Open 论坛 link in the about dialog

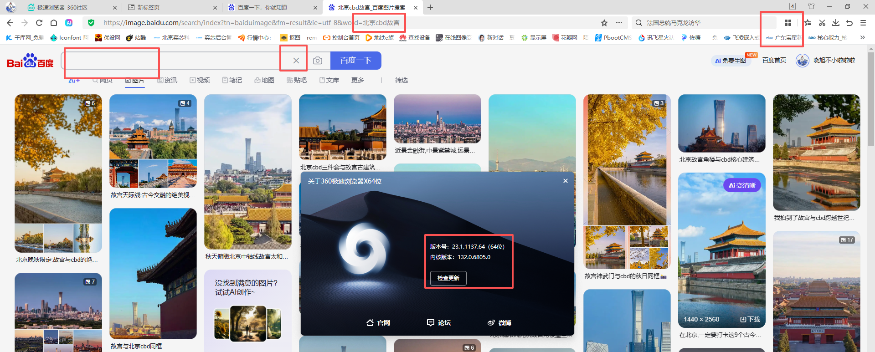439,323
